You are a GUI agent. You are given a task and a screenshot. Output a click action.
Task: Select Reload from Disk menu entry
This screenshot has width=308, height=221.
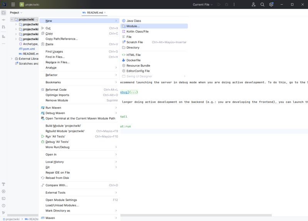click(x=79, y=178)
